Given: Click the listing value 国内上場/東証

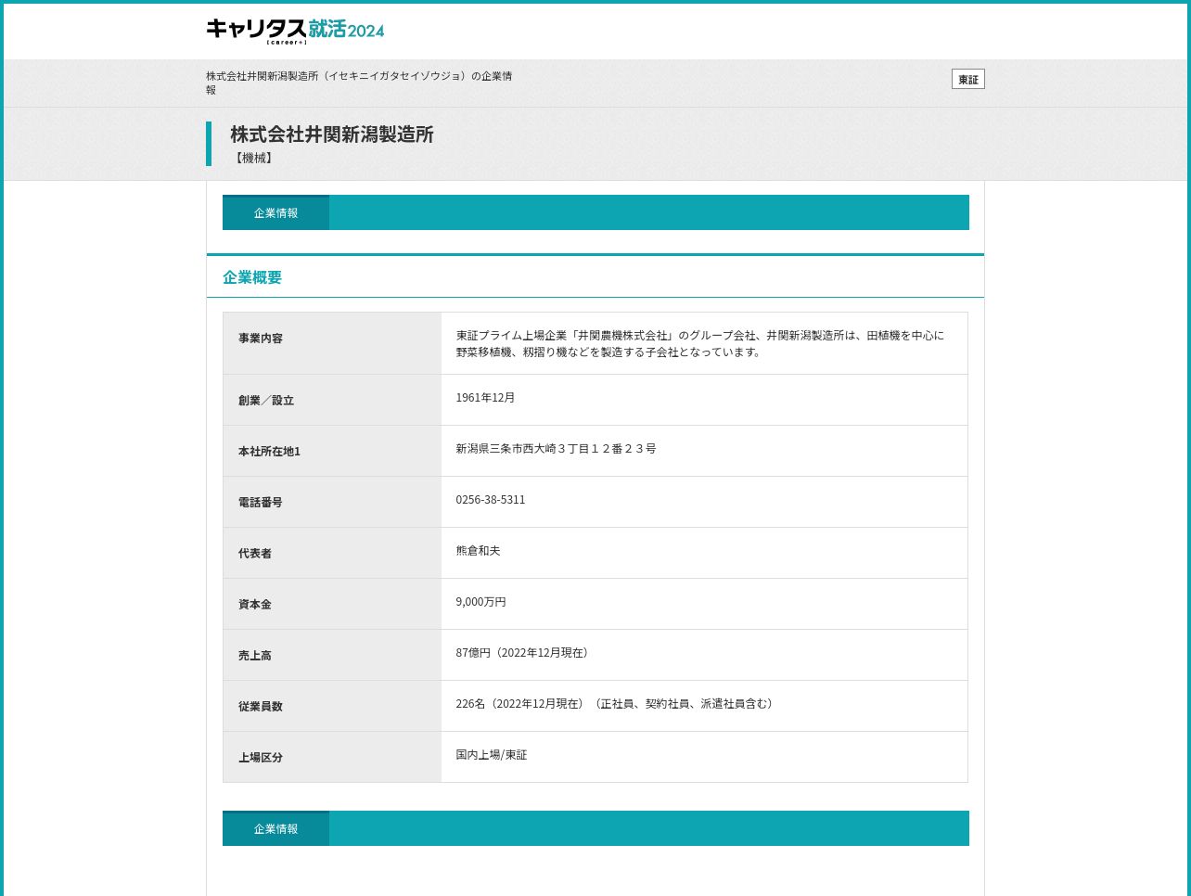Looking at the screenshot, I should (x=492, y=755).
